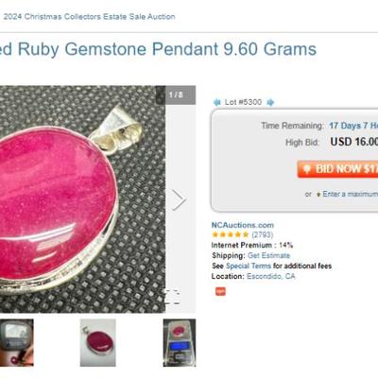Click the lightbulb icon on Bid Now button

pyautogui.click(x=307, y=169)
